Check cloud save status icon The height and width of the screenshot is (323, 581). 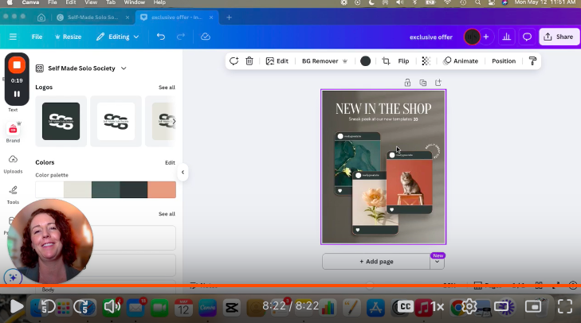pos(206,37)
